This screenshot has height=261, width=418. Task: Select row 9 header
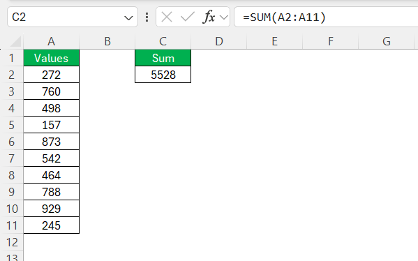click(11, 192)
